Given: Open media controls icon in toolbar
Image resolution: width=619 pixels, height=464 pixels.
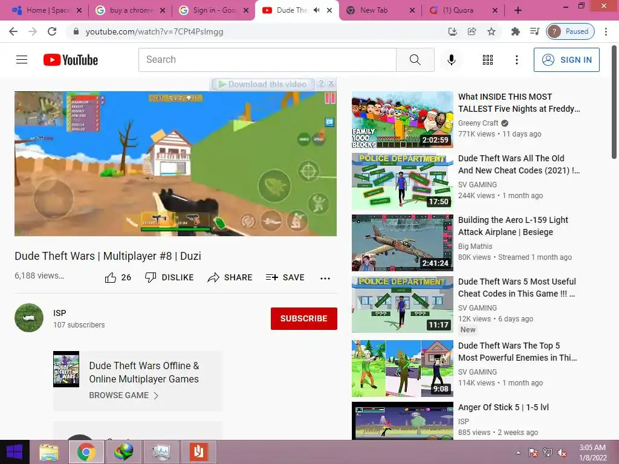Looking at the screenshot, I should tap(534, 31).
